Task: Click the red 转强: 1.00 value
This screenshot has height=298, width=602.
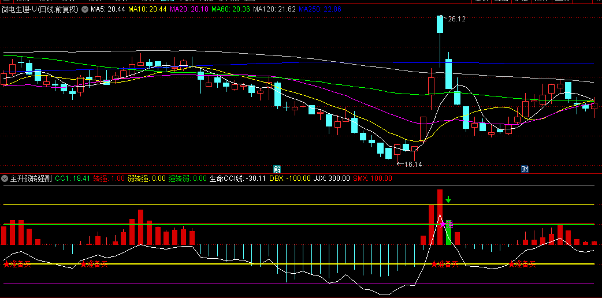Action: click(109, 178)
